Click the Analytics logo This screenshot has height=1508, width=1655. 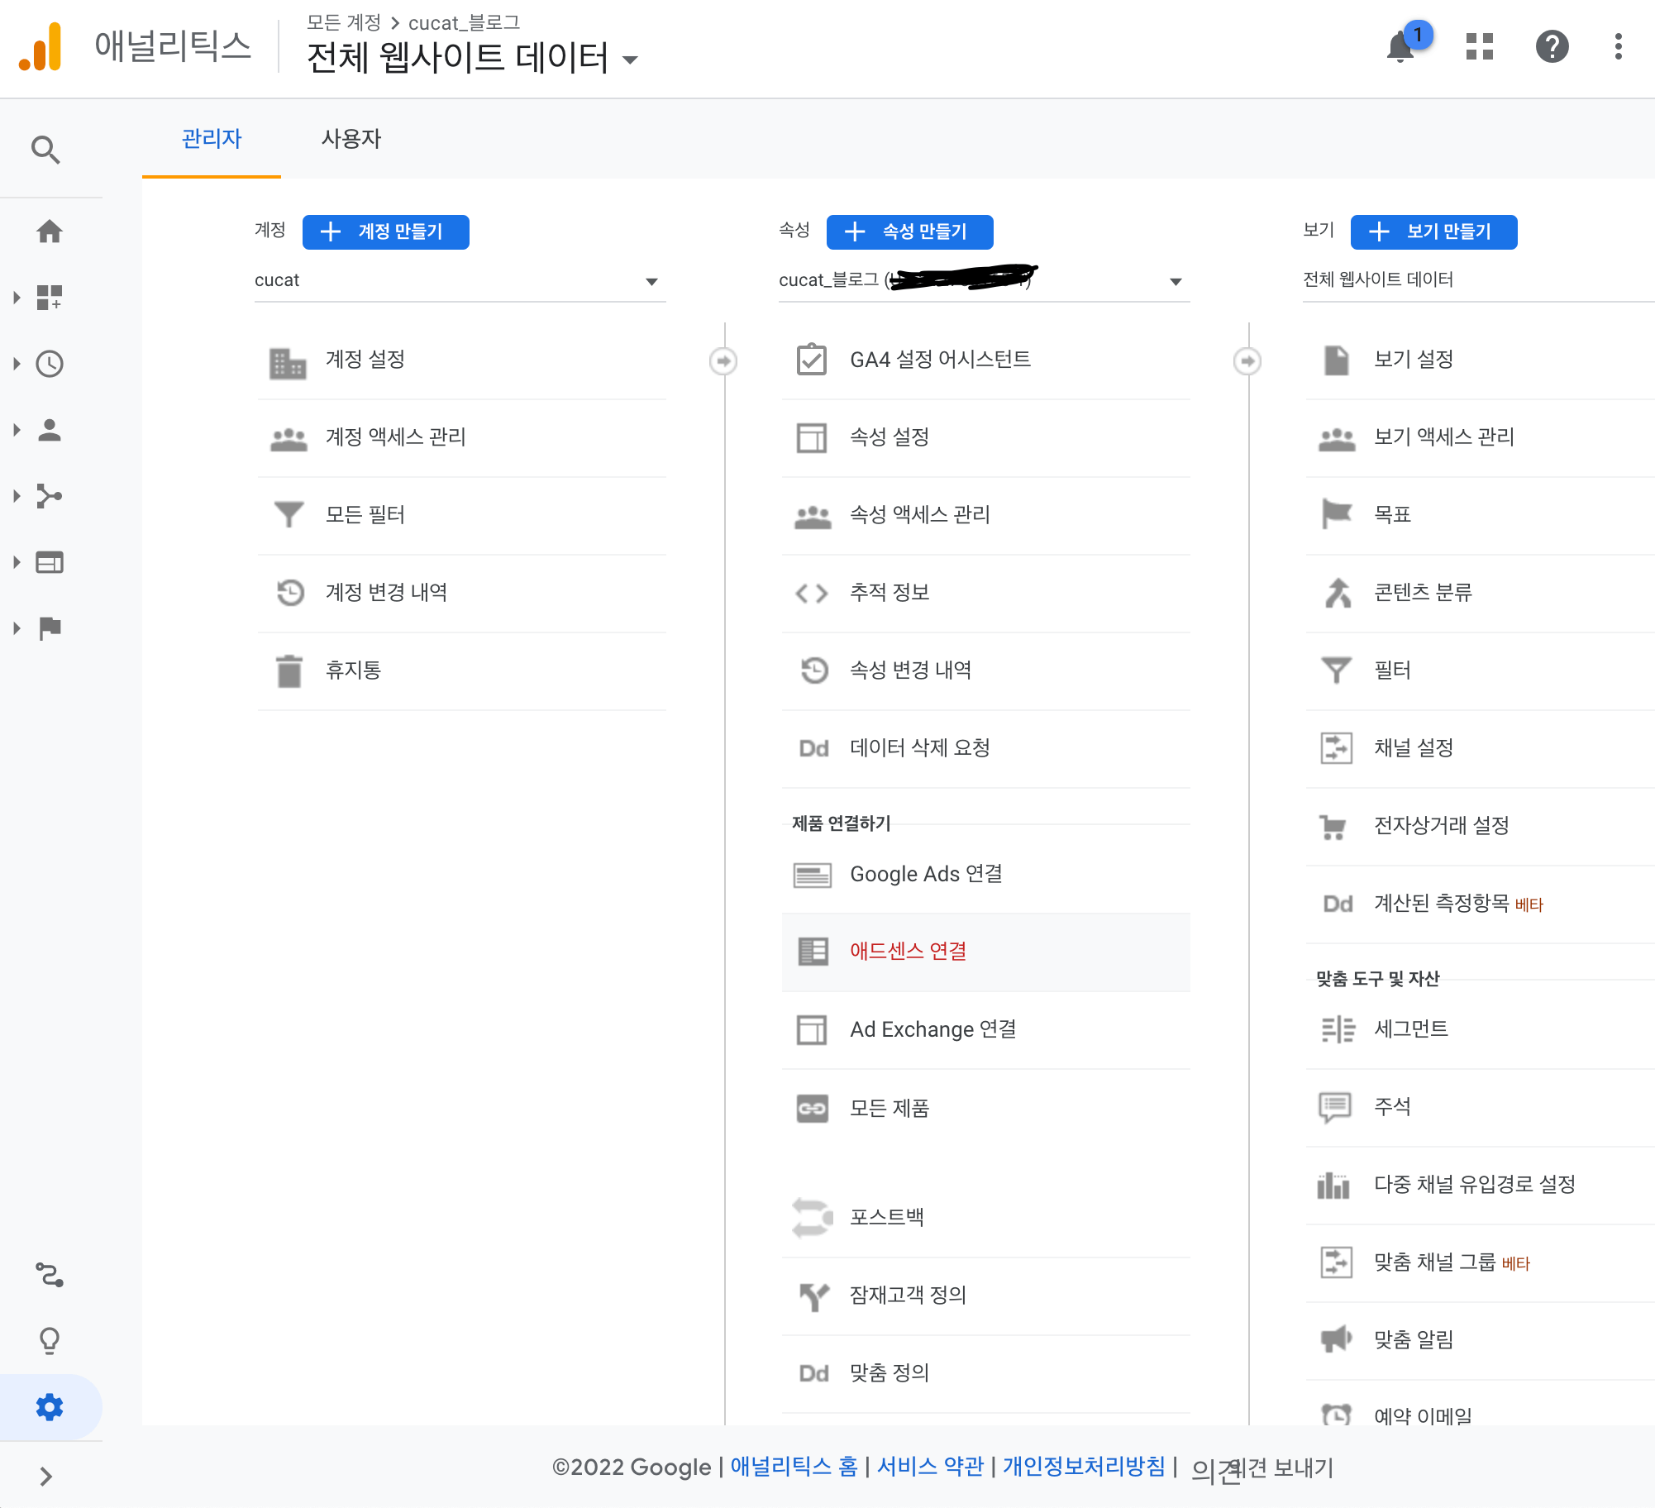tap(41, 46)
